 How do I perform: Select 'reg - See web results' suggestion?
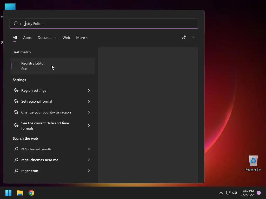(53, 149)
